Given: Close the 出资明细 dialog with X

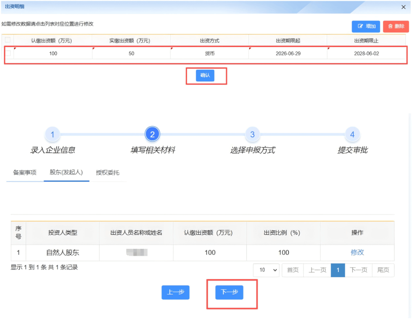Looking at the screenshot, I should point(403,7).
